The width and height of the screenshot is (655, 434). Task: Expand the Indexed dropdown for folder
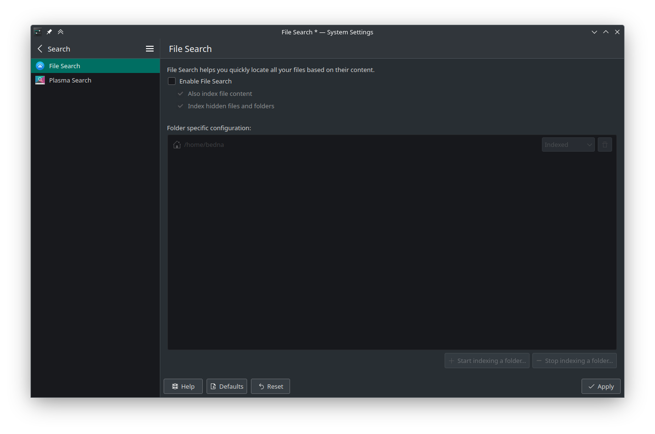[x=568, y=145]
